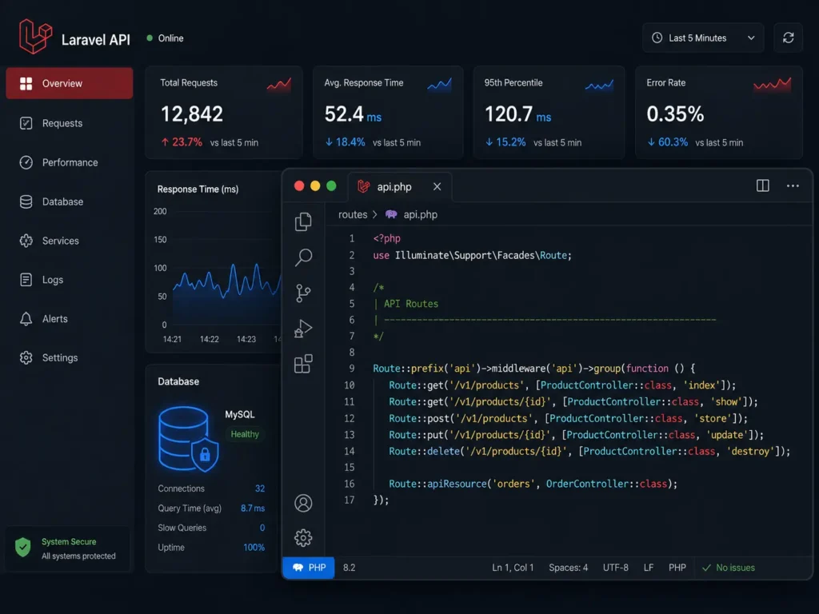Screen dimensions: 819x614
Task: Open the Overview section
Action: 70,83
